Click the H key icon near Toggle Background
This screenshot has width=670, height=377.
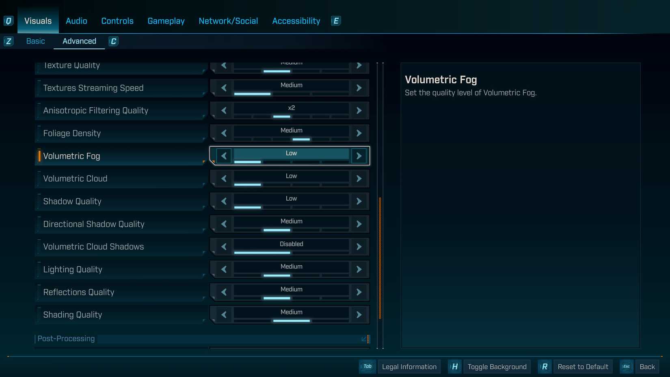(x=454, y=366)
